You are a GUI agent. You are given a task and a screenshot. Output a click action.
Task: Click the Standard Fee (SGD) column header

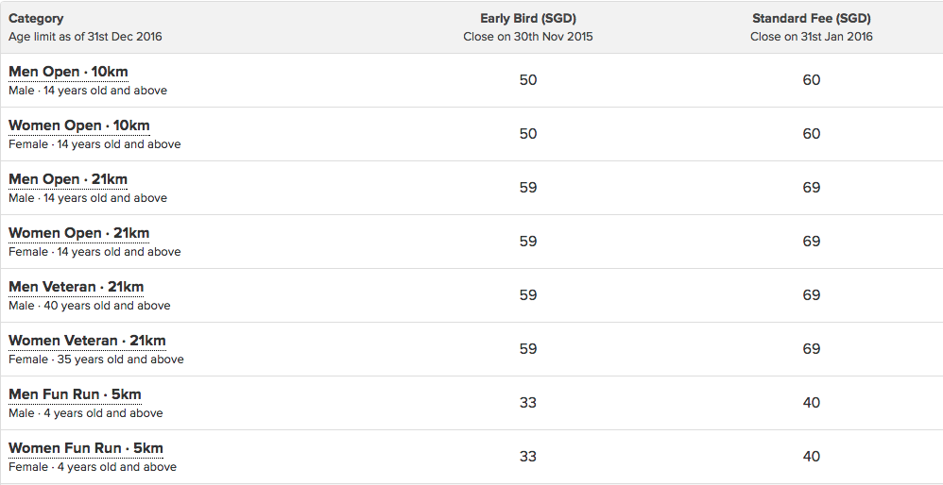[811, 19]
